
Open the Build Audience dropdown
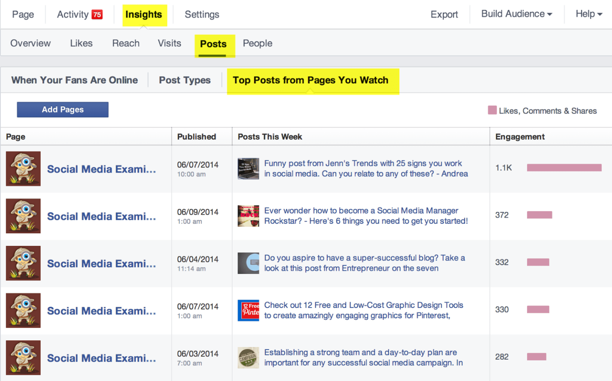pos(516,14)
